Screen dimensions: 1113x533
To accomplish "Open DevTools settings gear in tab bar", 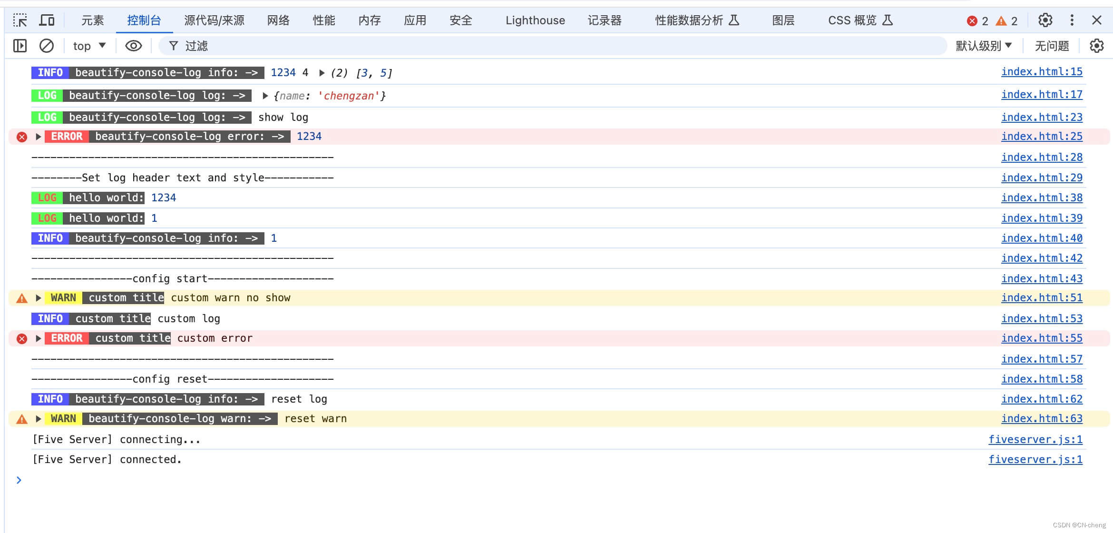I will pos(1045,20).
